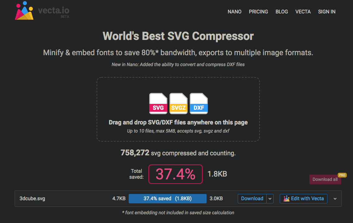Open the NANO menu item

[x=234, y=12]
